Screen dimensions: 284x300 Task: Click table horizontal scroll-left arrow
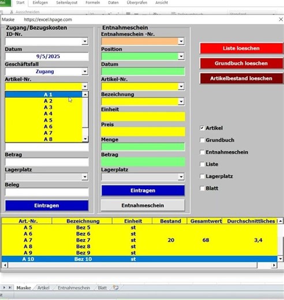[x=5, y=265]
